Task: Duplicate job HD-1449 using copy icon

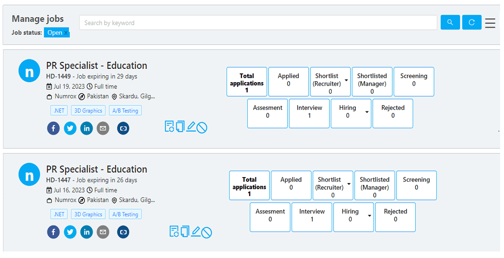Action: click(180, 126)
